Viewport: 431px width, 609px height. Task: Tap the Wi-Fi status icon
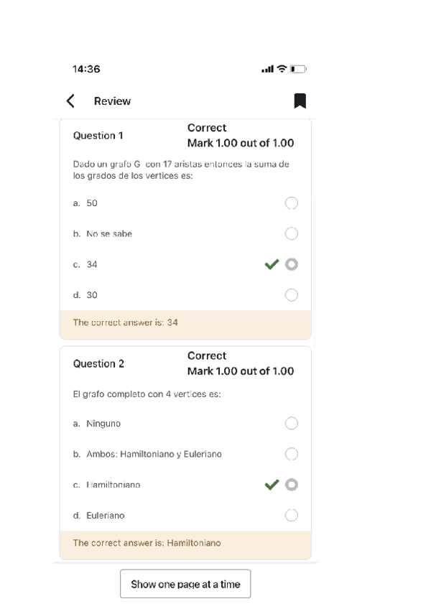tap(282, 69)
